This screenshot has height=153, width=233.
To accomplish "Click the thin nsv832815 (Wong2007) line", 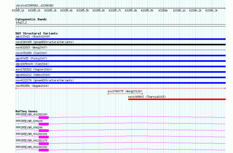I will (120, 50).
